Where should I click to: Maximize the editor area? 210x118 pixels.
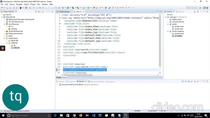(160, 12)
